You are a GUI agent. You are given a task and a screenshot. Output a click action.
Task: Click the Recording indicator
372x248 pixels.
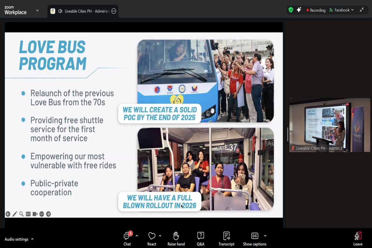pos(316,10)
